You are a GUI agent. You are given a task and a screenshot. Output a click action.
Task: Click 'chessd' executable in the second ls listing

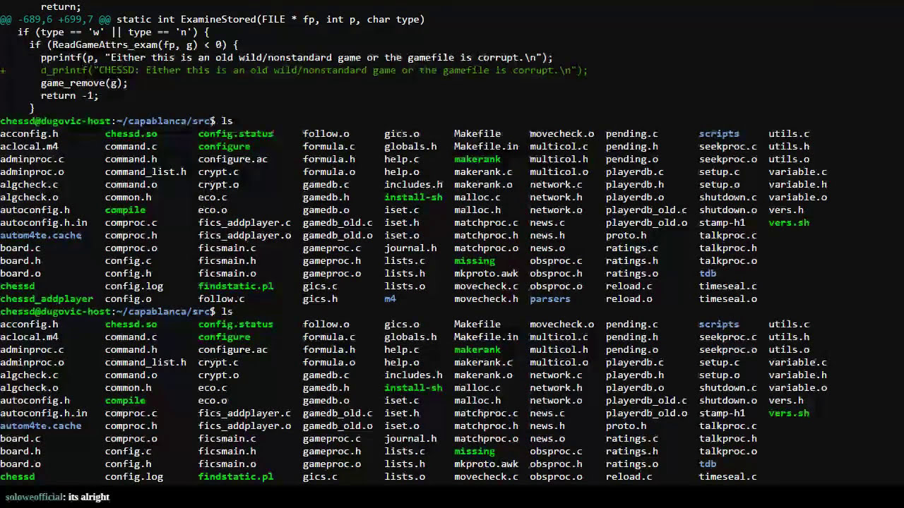click(17, 476)
